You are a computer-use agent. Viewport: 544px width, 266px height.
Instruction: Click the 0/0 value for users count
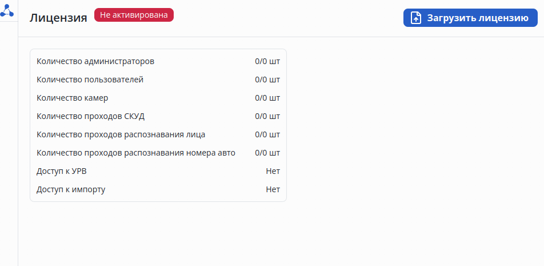(x=267, y=80)
